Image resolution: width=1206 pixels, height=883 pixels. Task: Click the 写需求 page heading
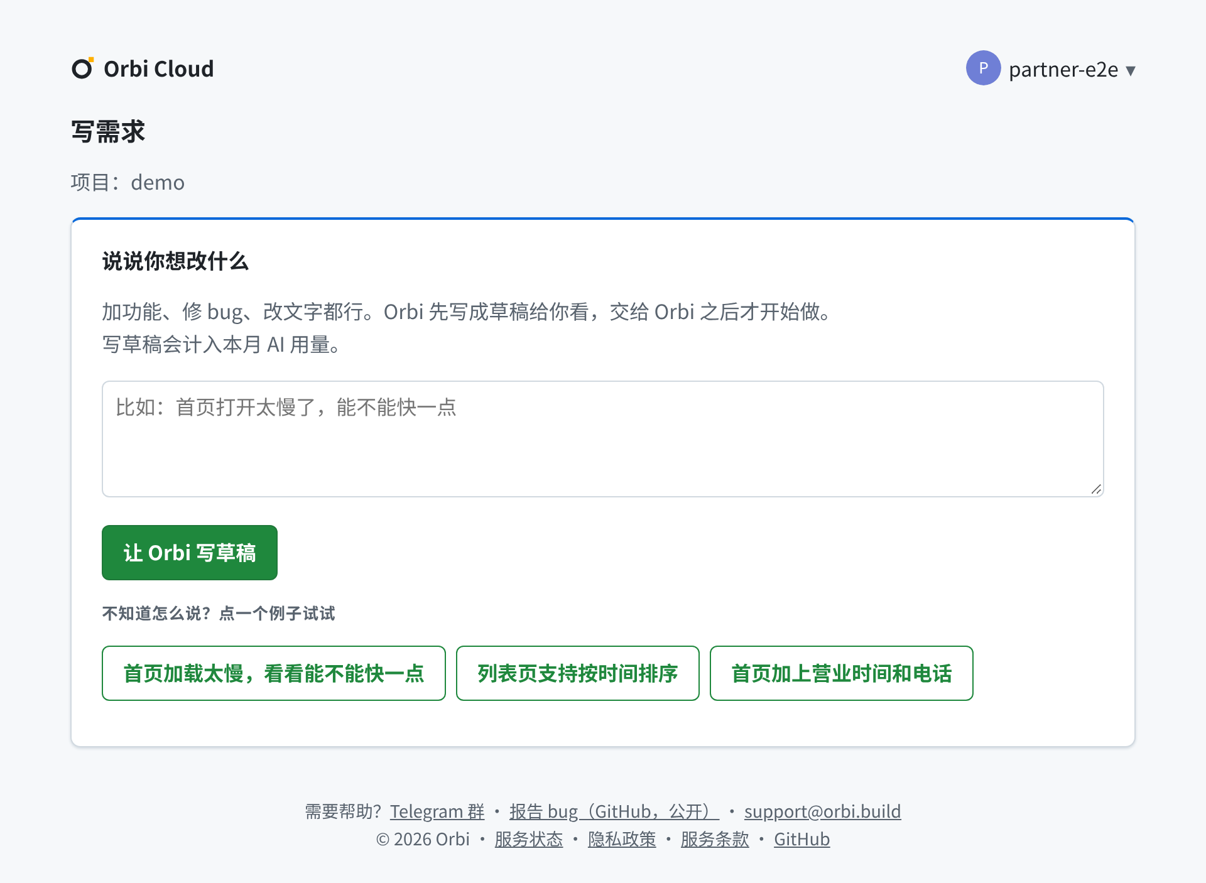108,132
